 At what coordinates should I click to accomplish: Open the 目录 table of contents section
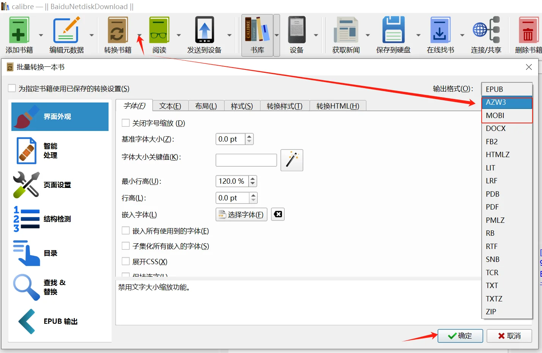[60, 253]
